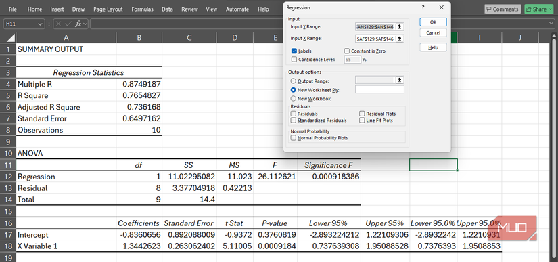Viewport: 558px width, 262px height.
Task: Click the New Worksheet Ply text field
Action: (379, 89)
